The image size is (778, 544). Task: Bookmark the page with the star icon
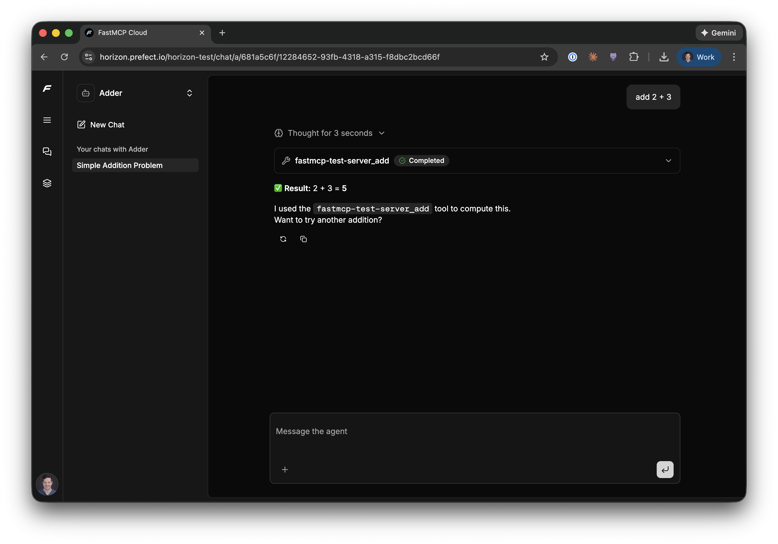click(544, 57)
